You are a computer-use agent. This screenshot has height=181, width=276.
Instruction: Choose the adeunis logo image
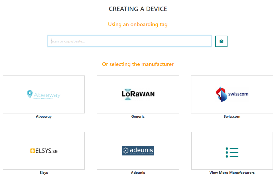[x=138, y=151]
